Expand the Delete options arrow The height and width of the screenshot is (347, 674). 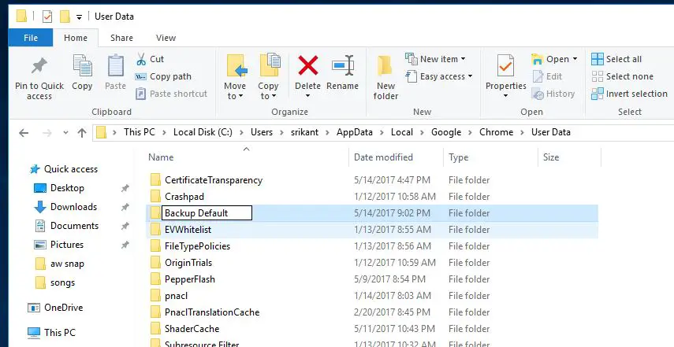click(307, 96)
